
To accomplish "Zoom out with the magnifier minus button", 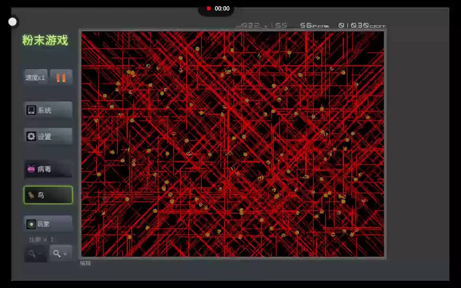I will 36,253.
